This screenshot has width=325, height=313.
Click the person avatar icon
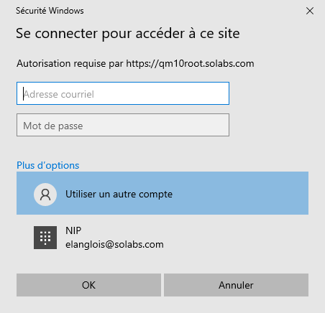tap(45, 195)
